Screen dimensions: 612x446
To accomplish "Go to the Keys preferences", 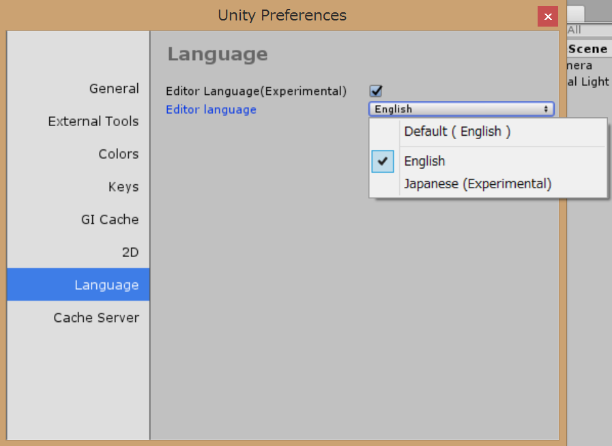I will [x=78, y=187].
